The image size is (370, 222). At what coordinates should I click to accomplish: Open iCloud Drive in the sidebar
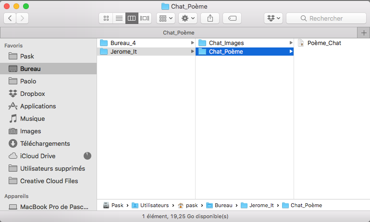pos(49,156)
